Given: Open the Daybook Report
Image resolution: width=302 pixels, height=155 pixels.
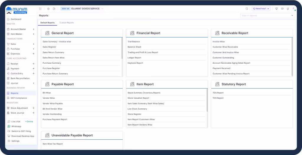Looking at the screenshot, I should tap(135, 63).
